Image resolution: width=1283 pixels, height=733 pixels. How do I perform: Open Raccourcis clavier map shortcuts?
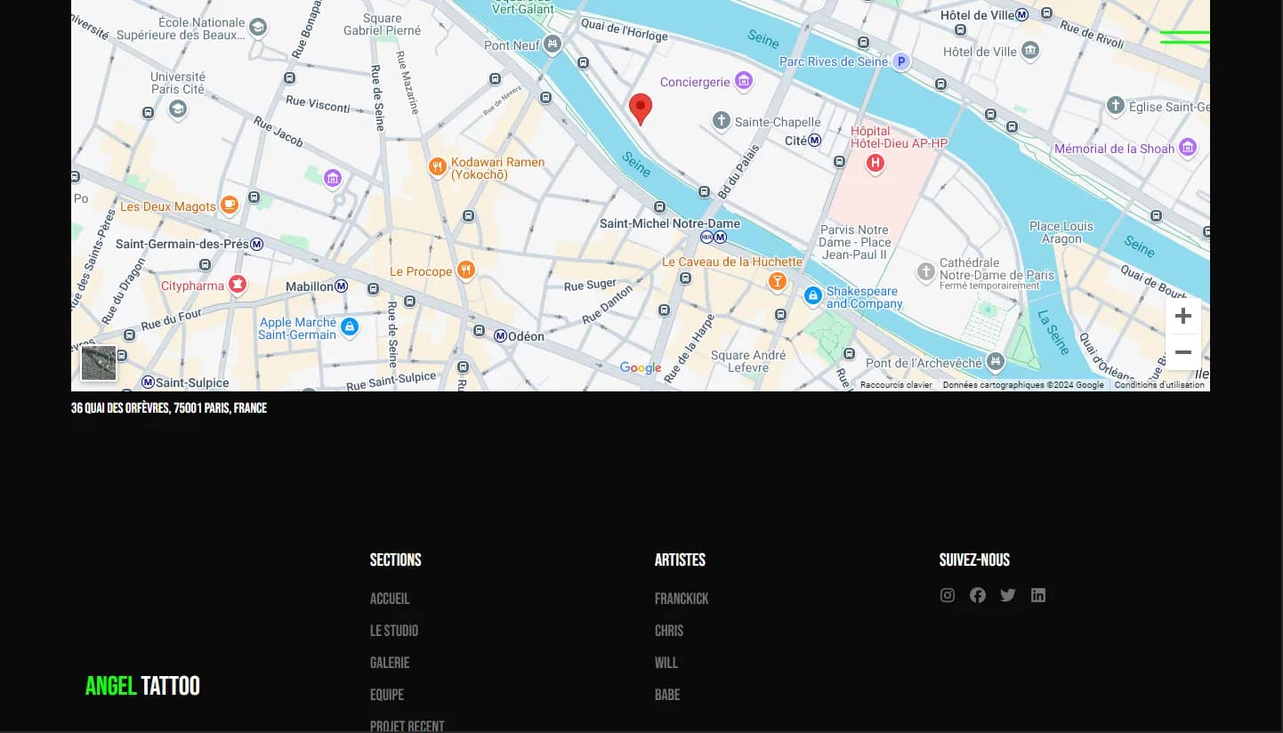[x=896, y=385]
